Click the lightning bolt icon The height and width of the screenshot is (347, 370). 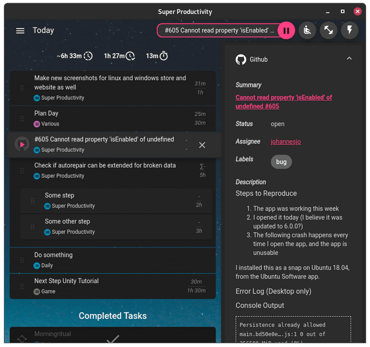[350, 31]
